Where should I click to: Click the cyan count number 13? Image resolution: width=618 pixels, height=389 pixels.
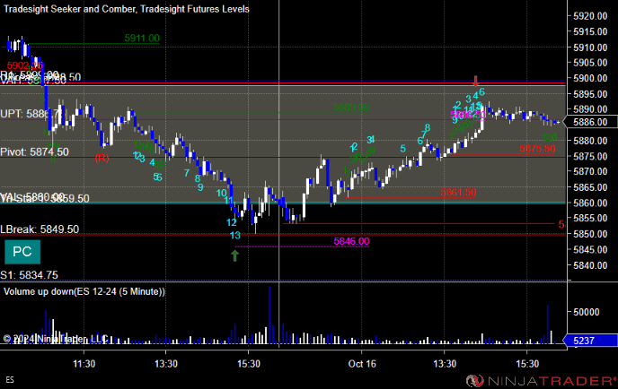click(235, 235)
